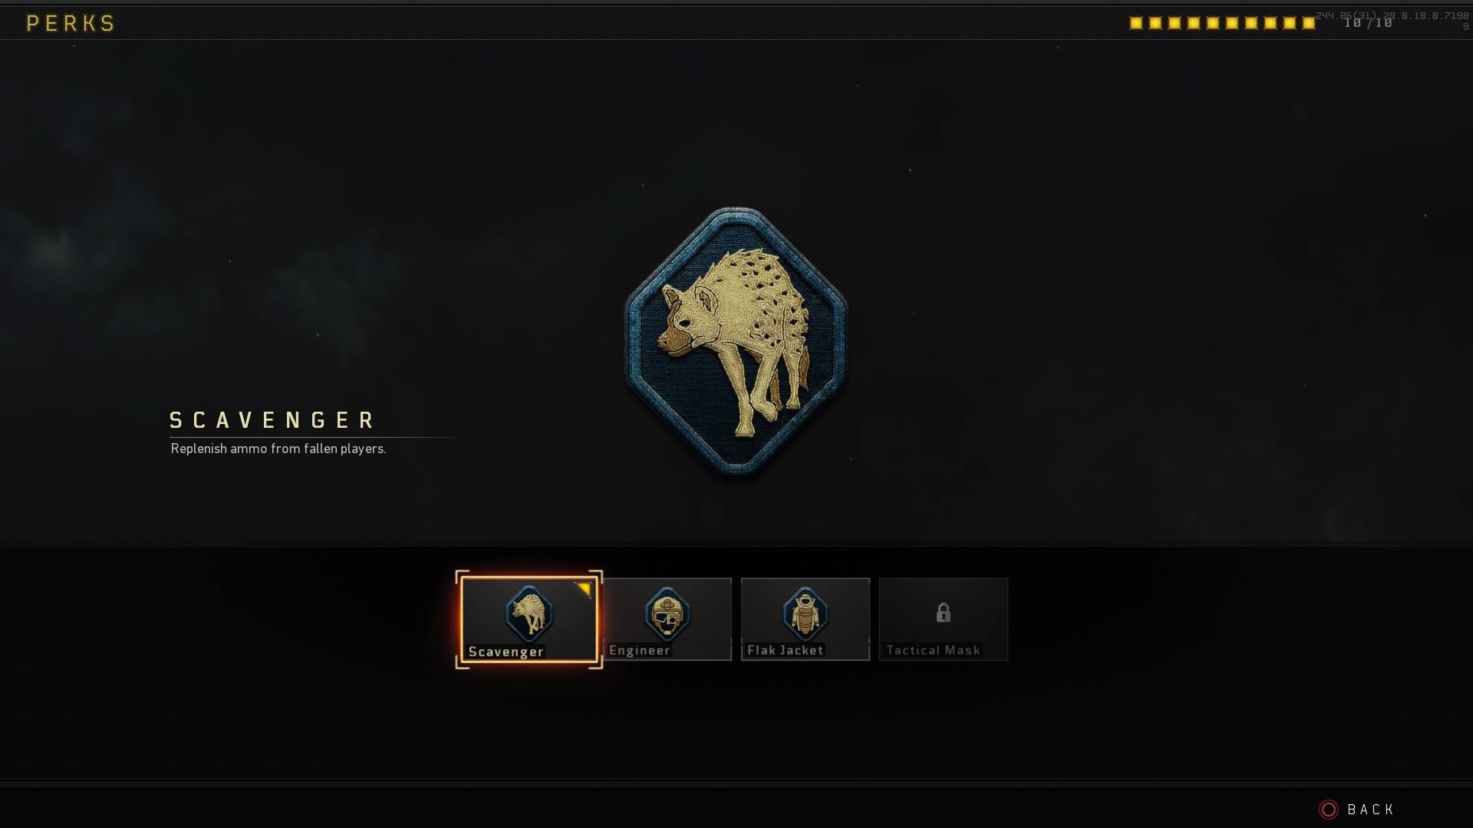Click the red circle icon beside BACK

[x=1328, y=810]
